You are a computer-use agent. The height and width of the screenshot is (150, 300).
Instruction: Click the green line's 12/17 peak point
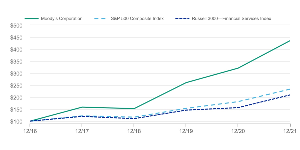click(82, 107)
